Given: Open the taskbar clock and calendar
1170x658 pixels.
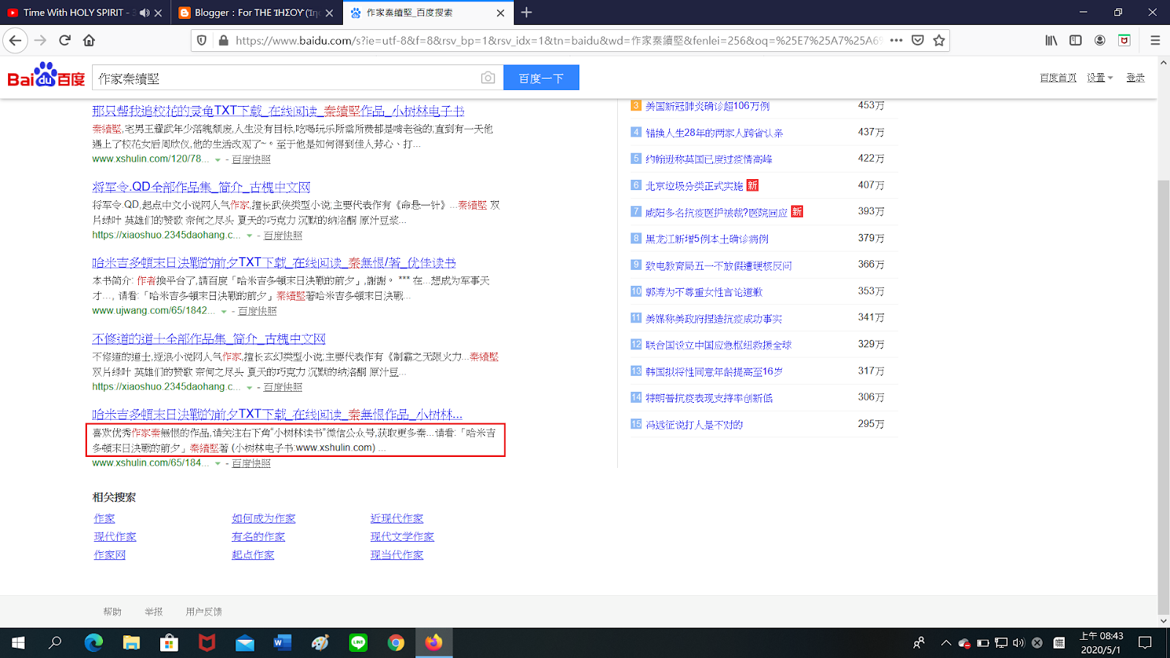Looking at the screenshot, I should click(x=1101, y=643).
